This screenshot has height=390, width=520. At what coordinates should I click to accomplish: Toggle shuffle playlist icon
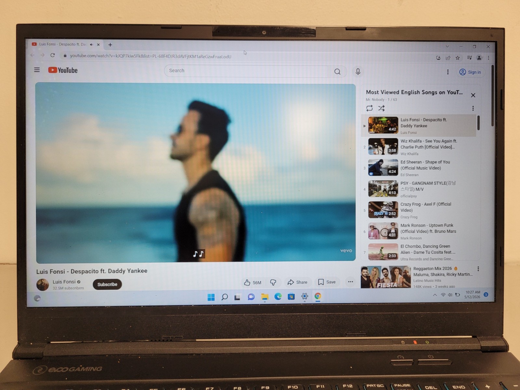[382, 108]
